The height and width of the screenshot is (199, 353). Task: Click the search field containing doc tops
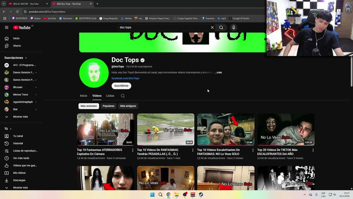coord(163,27)
